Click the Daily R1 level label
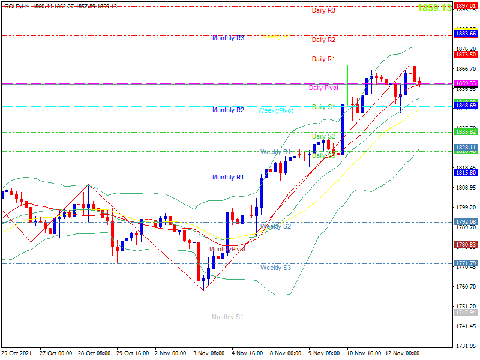Viewport: 480px width, 360px height. coord(323,59)
